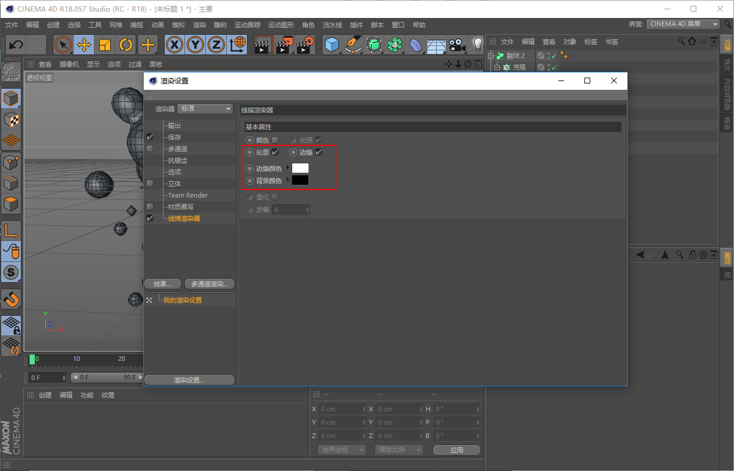Toggle Enable Snap magnet icon
The width and height of the screenshot is (734, 471).
tap(11, 299)
